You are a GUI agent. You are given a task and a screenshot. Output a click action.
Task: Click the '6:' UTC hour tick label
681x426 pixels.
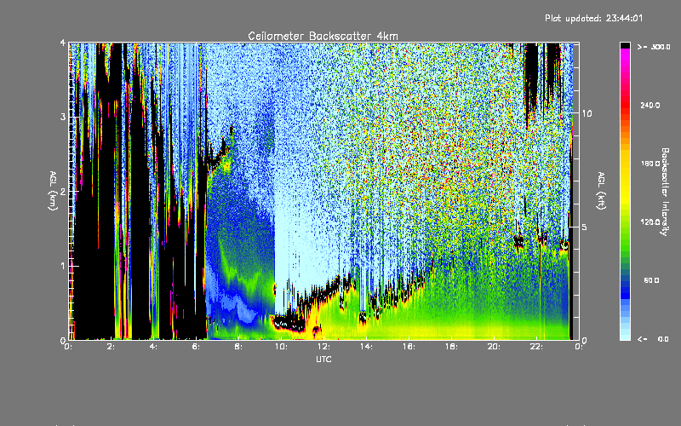[197, 347]
